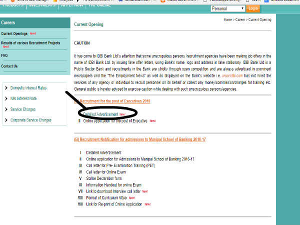Screen dimensions: 300x225
Task: Click Current Opening breadcrumb entry
Action: 260,19
